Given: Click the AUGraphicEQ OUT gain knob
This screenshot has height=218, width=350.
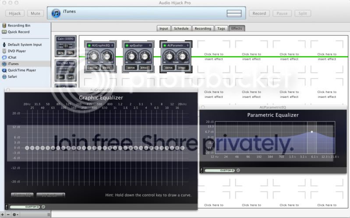Looking at the screenshot, I should pos(107,56).
